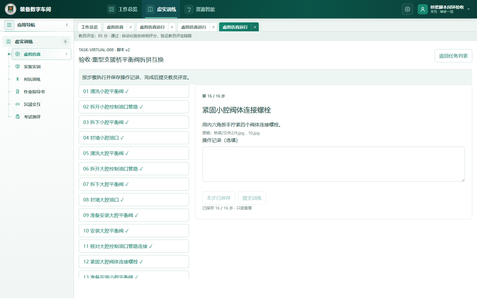Click the 沉浸交互 headset icon
The image size is (477, 298).
pos(18,104)
